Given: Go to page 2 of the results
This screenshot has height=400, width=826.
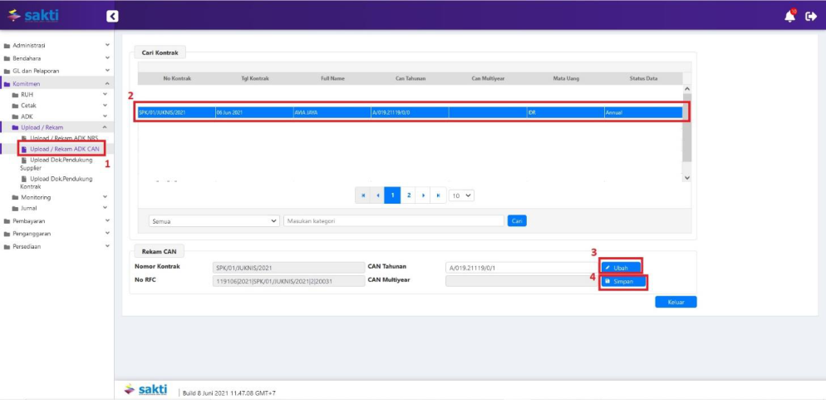Looking at the screenshot, I should coord(409,195).
